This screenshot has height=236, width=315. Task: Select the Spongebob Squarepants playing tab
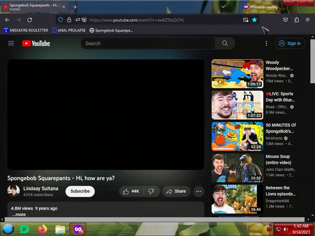34,7
